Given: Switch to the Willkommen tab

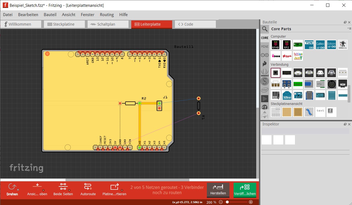Looking at the screenshot, I should (x=21, y=24).
